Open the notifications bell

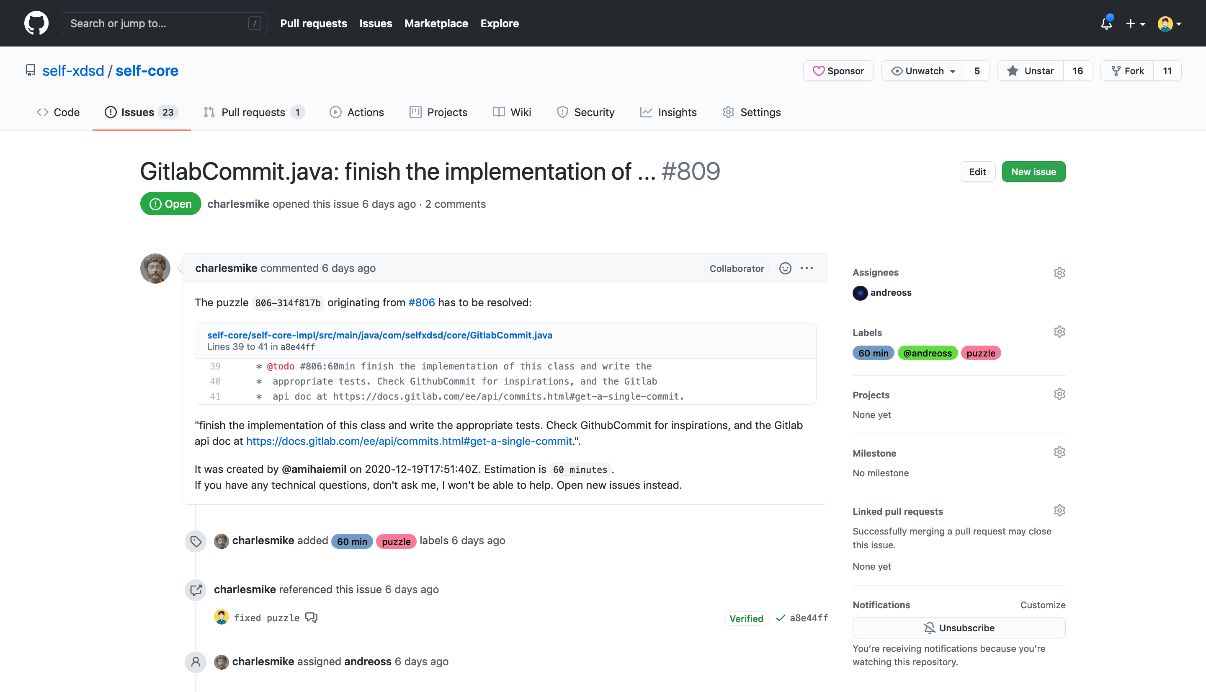click(1106, 23)
